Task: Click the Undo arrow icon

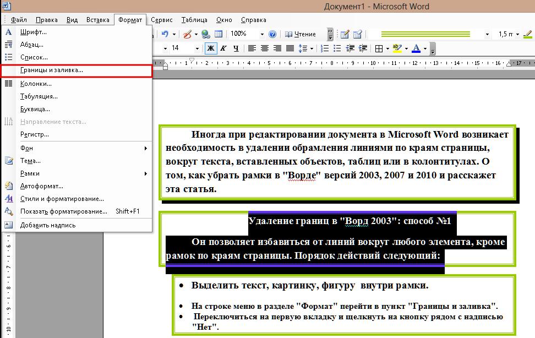Action: [165, 34]
